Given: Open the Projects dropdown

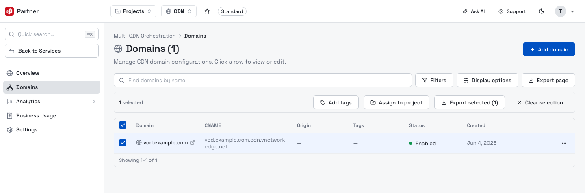Looking at the screenshot, I should pos(133,11).
